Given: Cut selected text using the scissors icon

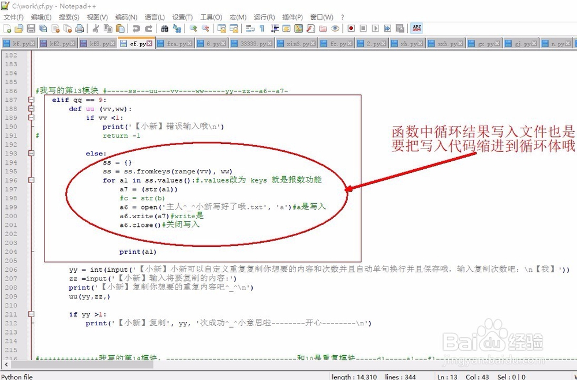Looking at the screenshot, I should click(95, 28).
